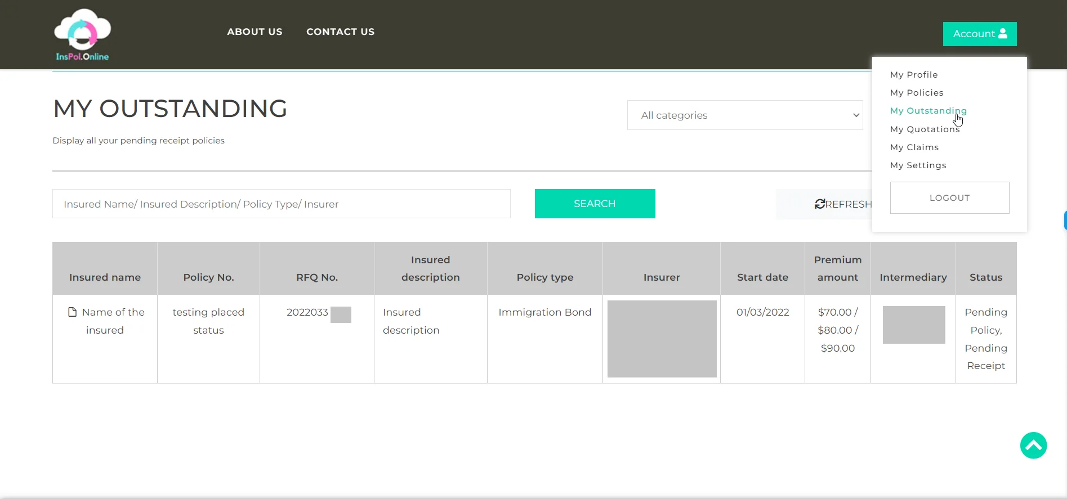1067x499 pixels.
Task: Click the MY OUTSTANDING page heading
Action: coord(170,109)
